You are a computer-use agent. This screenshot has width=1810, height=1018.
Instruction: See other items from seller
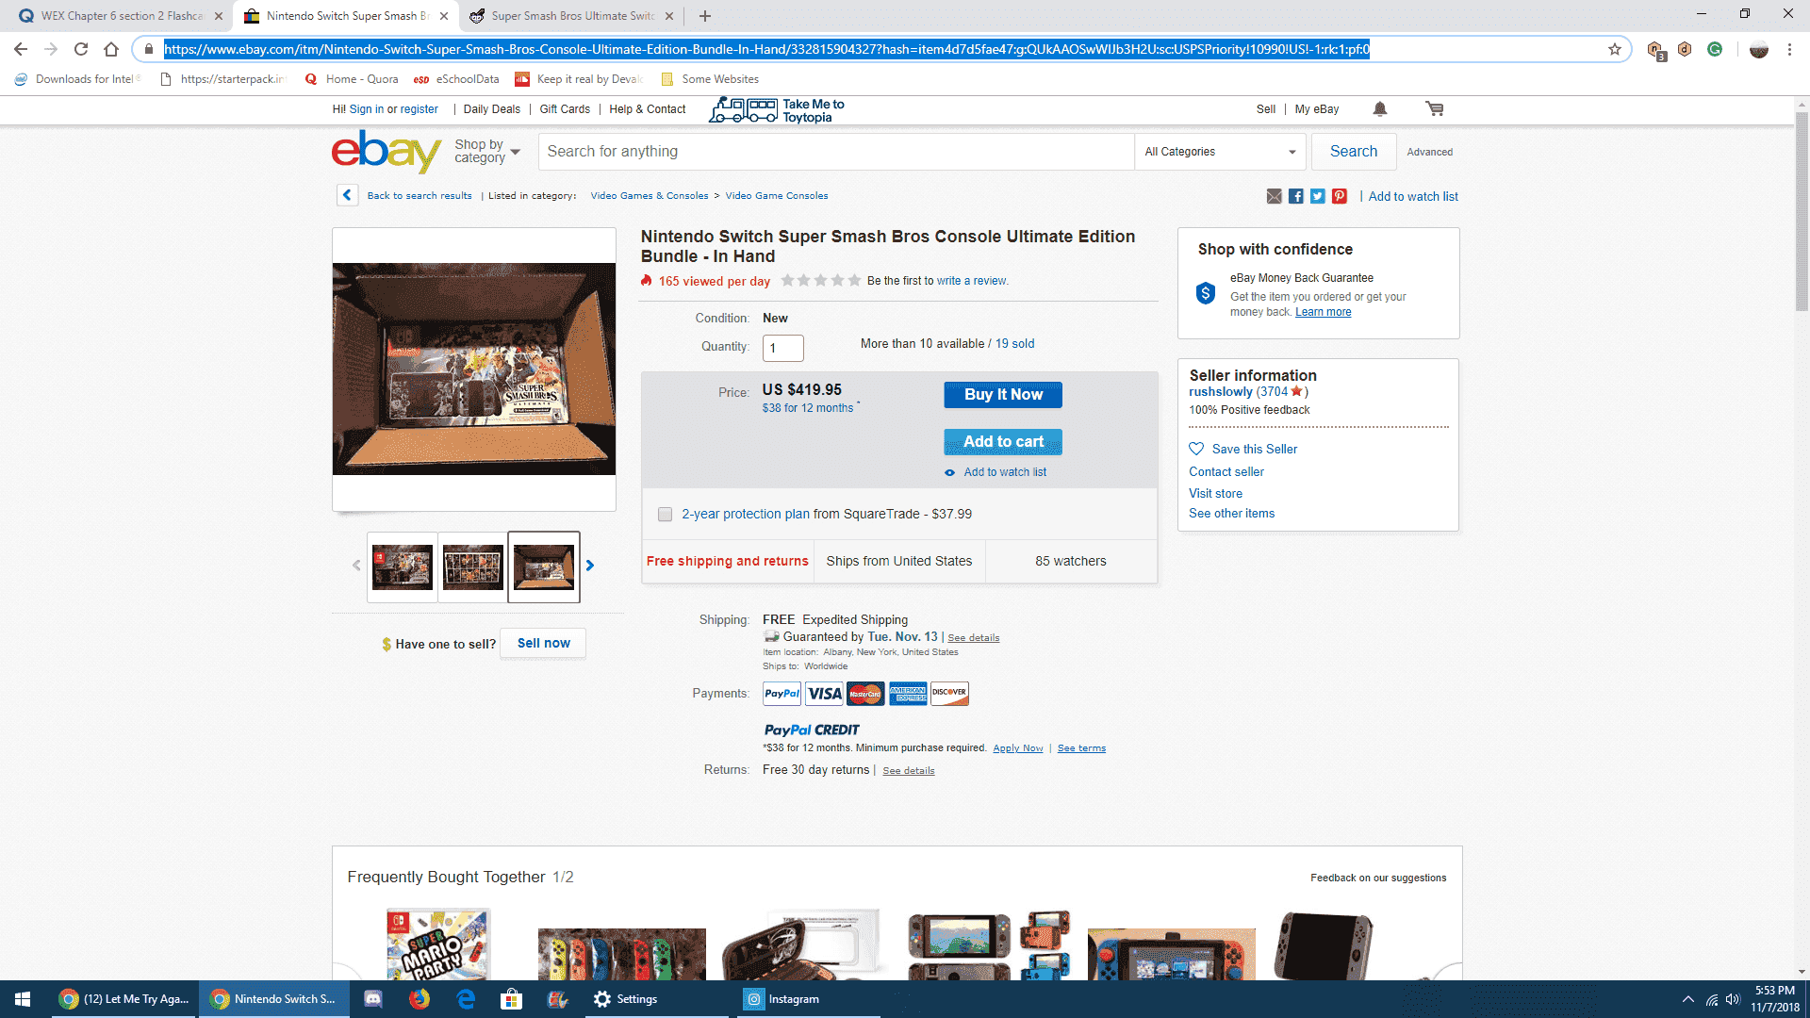pos(1231,514)
